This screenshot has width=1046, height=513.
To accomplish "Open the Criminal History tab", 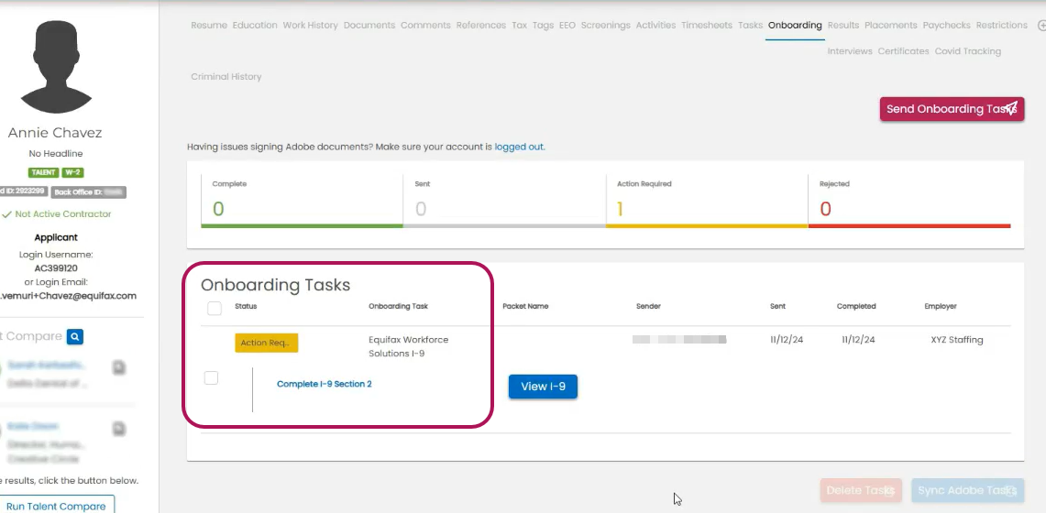I will tap(226, 77).
